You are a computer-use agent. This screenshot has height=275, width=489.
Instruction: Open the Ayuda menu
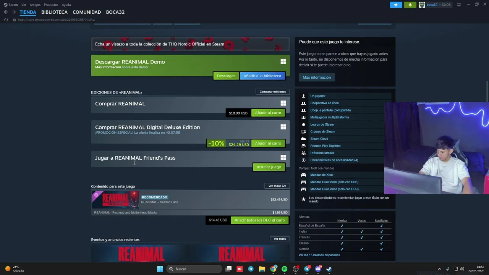pyautogui.click(x=66, y=5)
